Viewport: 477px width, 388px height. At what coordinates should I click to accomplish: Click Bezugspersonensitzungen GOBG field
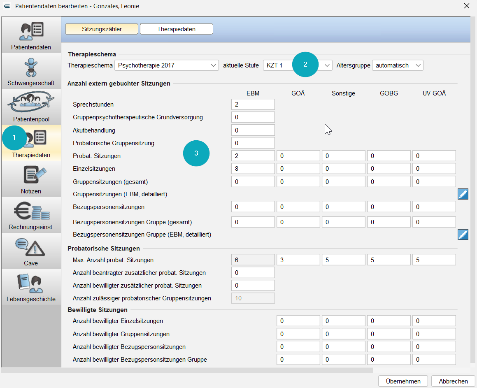pyautogui.click(x=389, y=207)
